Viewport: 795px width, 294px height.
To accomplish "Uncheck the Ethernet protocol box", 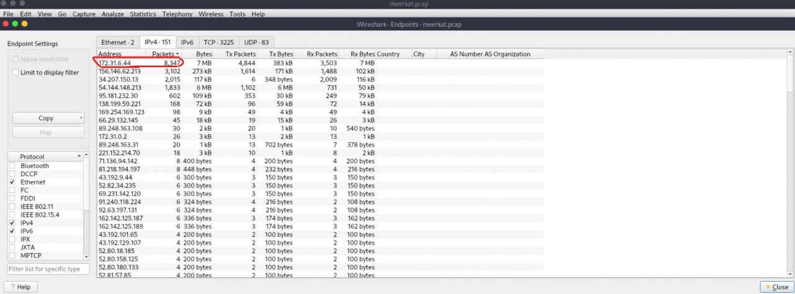I will pos(12,182).
